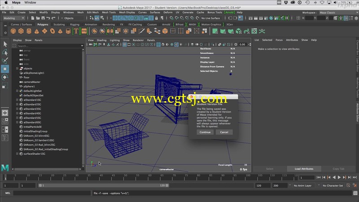Image resolution: width=359 pixels, height=202 pixels.
Task: Expand the objects node in outliner
Action: click(17, 69)
